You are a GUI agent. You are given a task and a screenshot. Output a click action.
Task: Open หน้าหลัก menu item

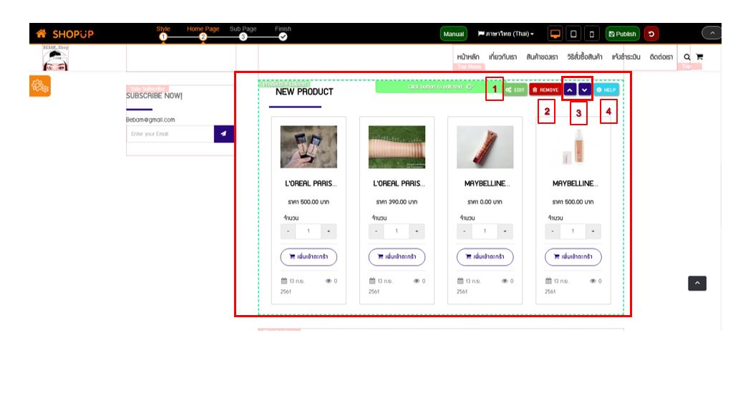click(468, 57)
